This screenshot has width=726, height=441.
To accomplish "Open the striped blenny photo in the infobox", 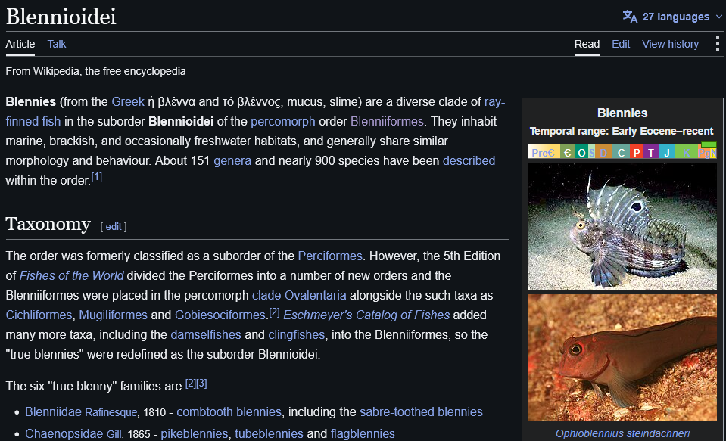I will [622, 227].
